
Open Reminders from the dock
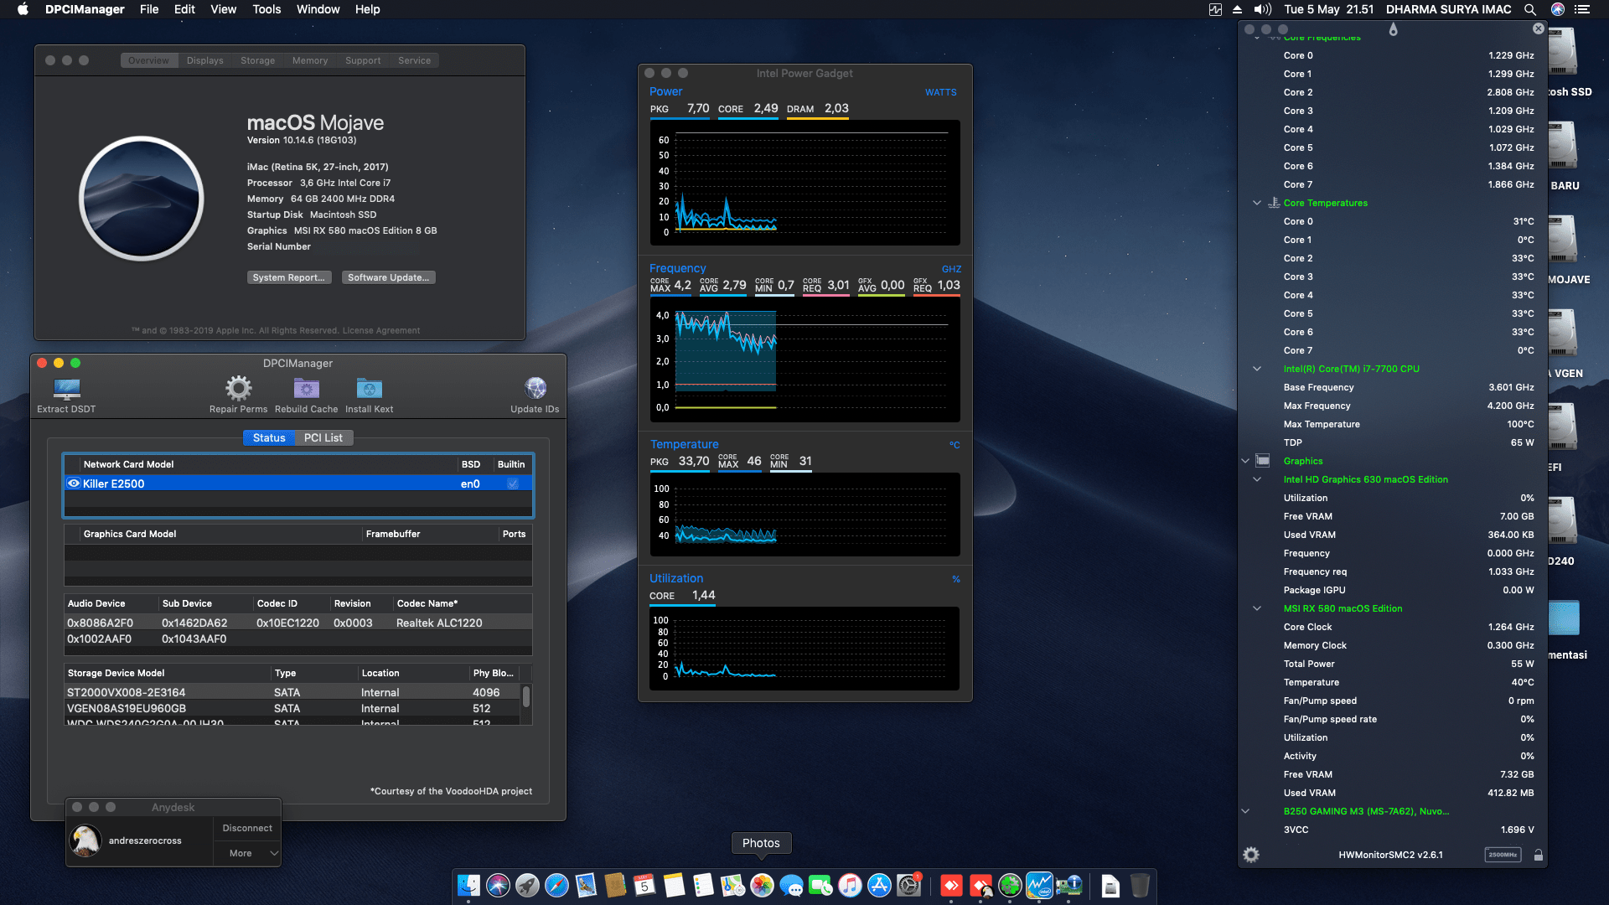click(703, 886)
